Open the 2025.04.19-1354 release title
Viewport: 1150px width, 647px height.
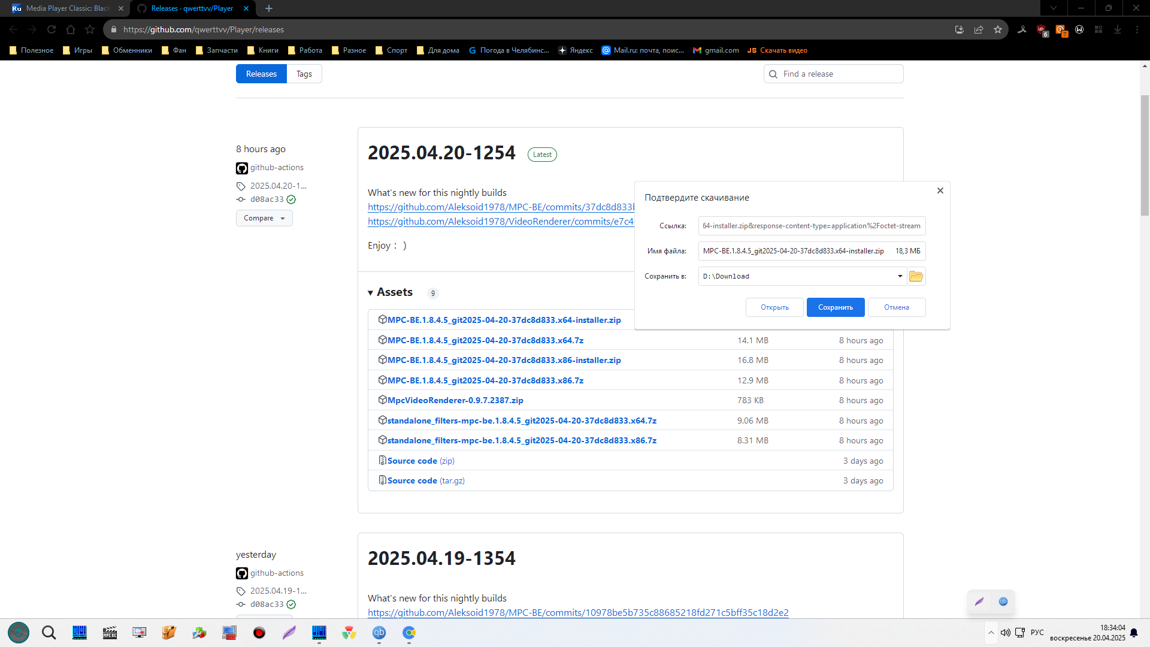point(441,558)
